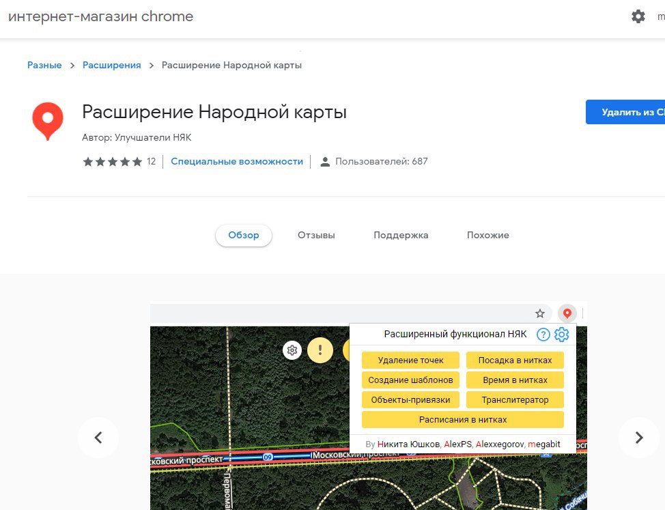Click Время в нитках button
The width and height of the screenshot is (665, 510).
(x=515, y=380)
